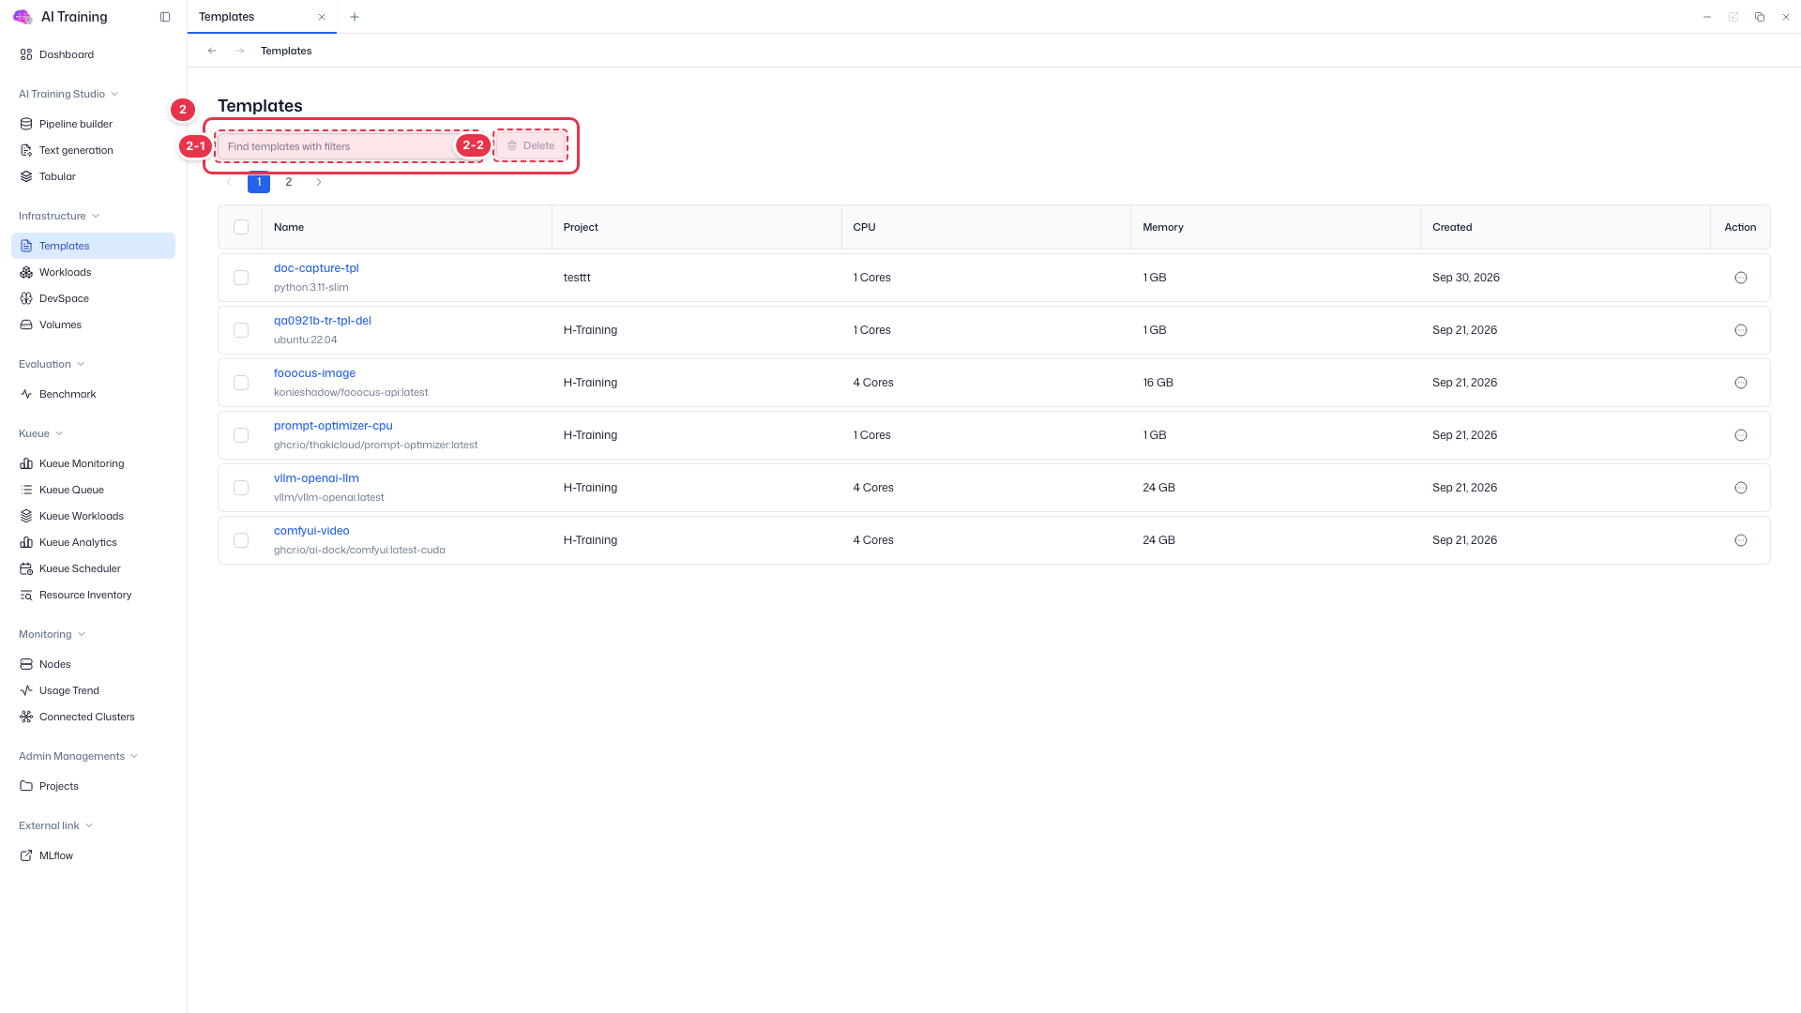1801x1013 pixels.
Task: Open the vllm-openai-llm template link
Action: coord(316,478)
